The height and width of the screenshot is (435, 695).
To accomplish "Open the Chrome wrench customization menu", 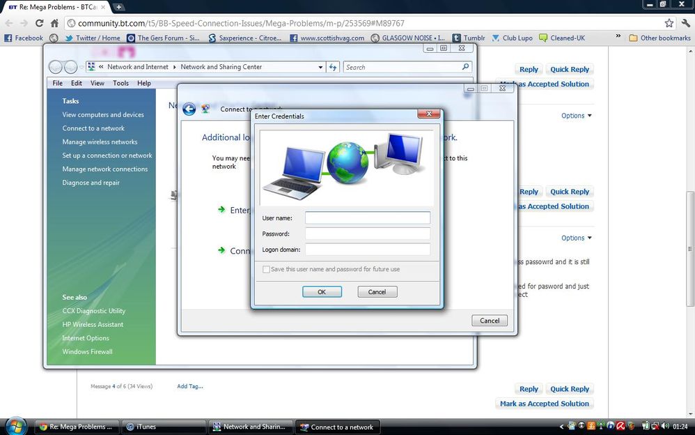I will [685, 22].
